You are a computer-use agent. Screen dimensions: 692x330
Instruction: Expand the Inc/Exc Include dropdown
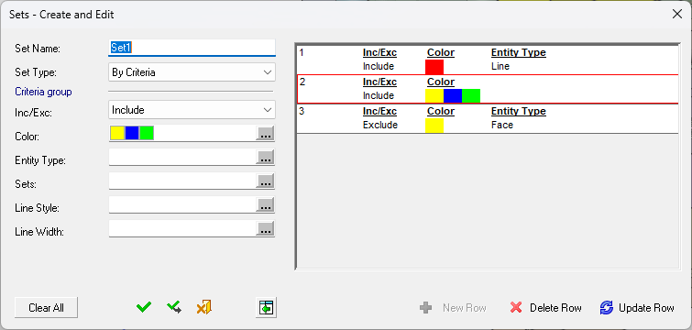pyautogui.click(x=192, y=110)
